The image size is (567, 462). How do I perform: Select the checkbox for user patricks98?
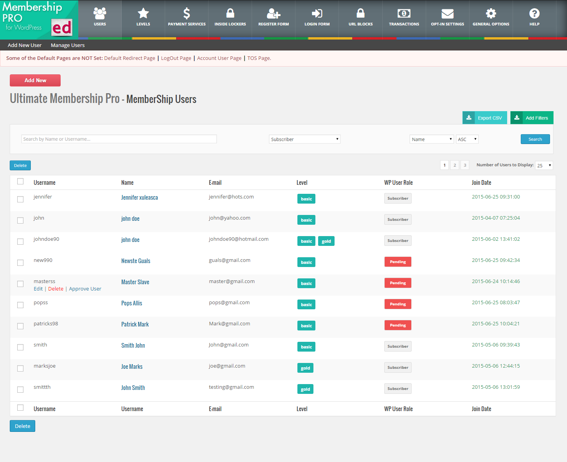coord(20,326)
